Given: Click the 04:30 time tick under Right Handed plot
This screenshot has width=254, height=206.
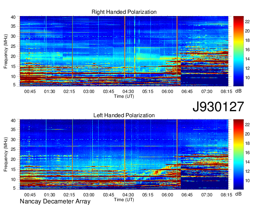Looking at the screenshot, I should (x=128, y=91).
